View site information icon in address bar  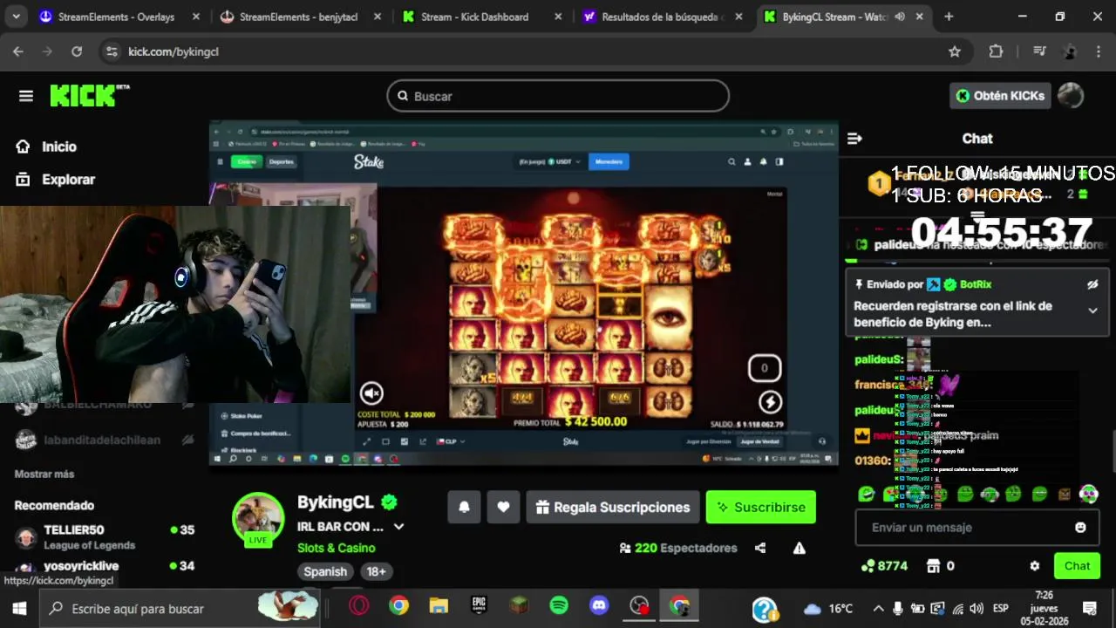(112, 51)
